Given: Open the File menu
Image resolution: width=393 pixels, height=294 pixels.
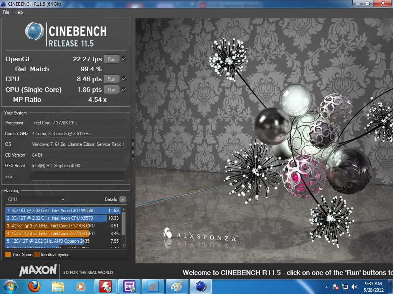Looking at the screenshot, I should click(6, 12).
